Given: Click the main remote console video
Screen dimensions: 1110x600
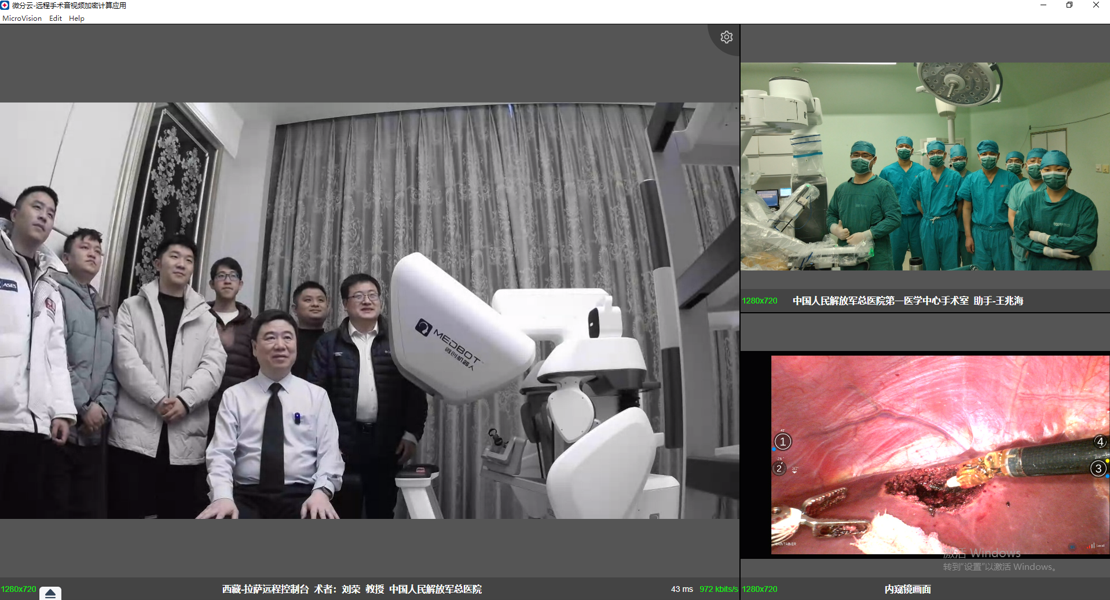Looking at the screenshot, I should click(x=369, y=310).
